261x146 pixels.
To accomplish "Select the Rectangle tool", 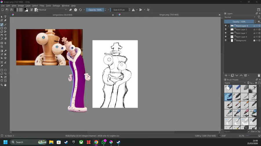I will [x=2, y=28].
